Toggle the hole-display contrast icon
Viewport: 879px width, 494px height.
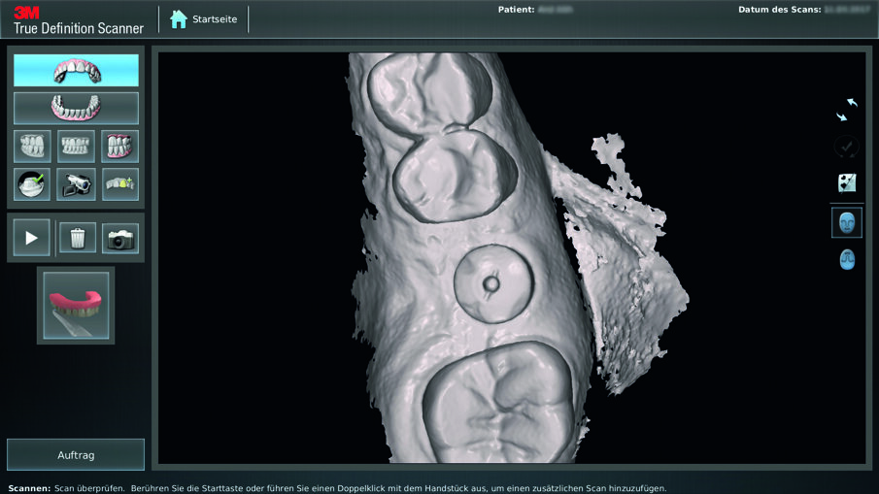click(x=847, y=182)
